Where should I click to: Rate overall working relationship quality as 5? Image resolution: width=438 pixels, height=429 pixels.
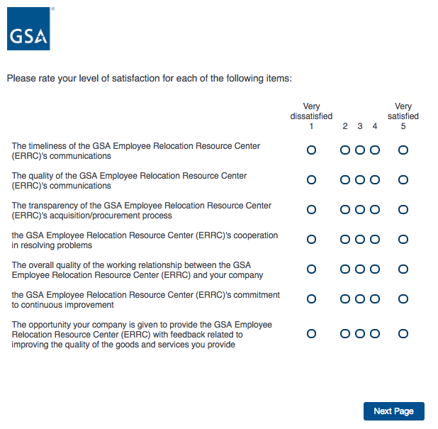pos(403,269)
